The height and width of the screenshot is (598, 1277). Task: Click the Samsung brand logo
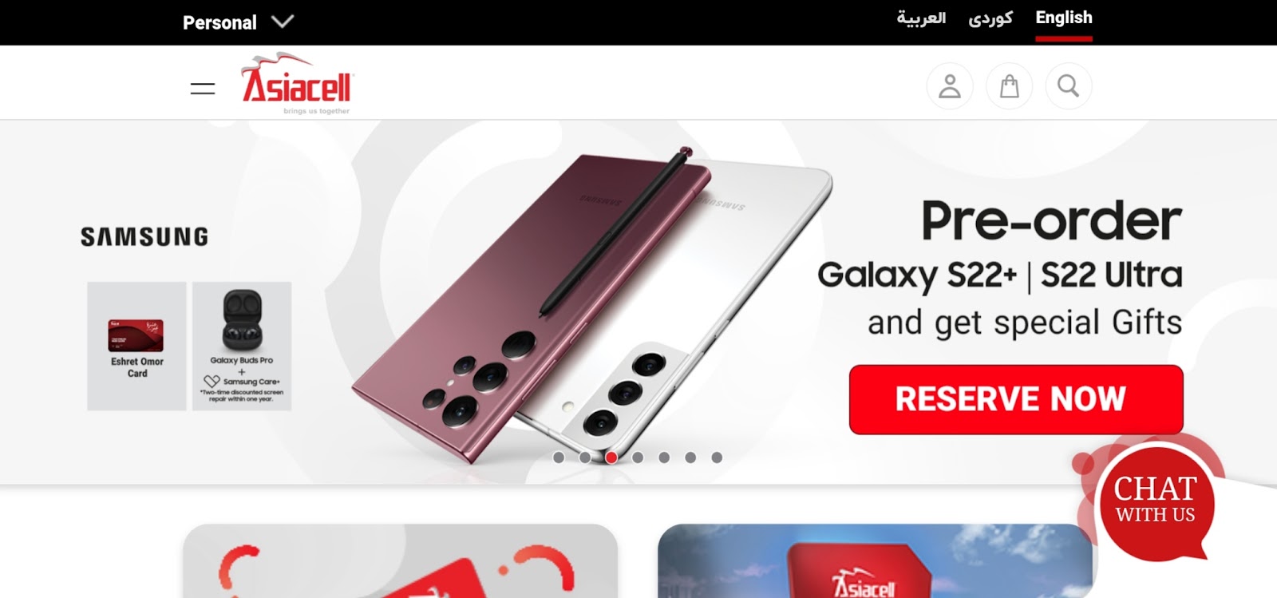(x=144, y=236)
